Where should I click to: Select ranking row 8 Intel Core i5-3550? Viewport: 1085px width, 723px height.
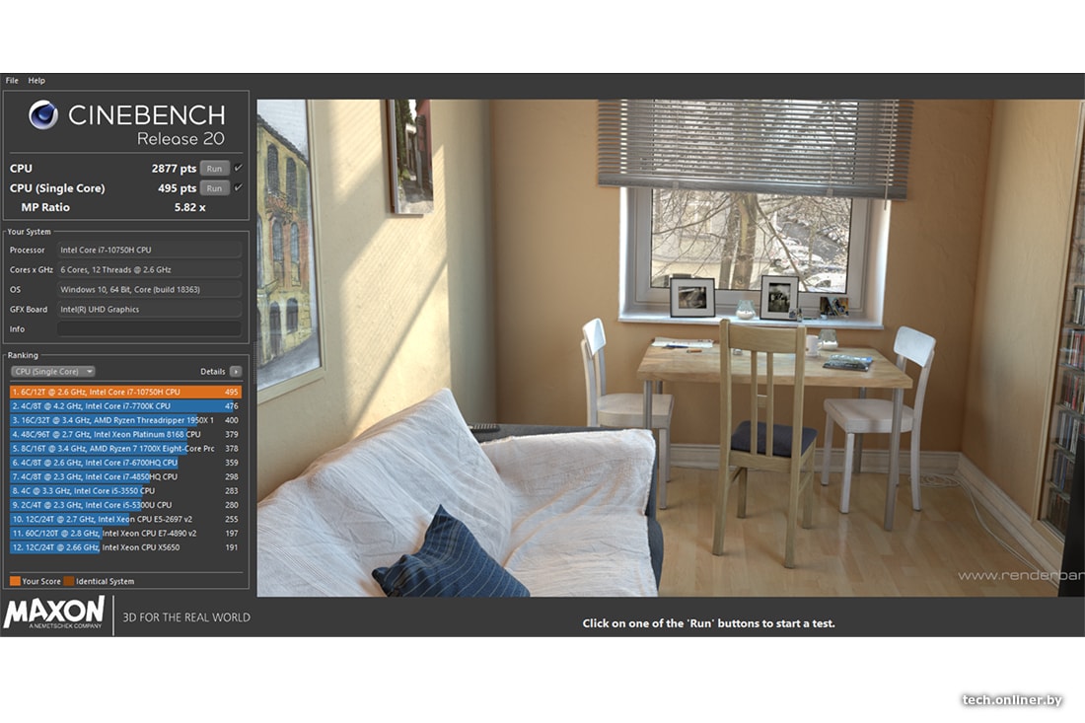tap(125, 490)
